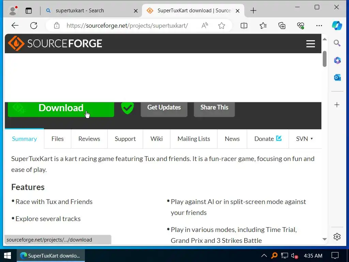Open Microsoft 365 in the sidebar
The width and height of the screenshot is (349, 262).
pyautogui.click(x=337, y=60)
